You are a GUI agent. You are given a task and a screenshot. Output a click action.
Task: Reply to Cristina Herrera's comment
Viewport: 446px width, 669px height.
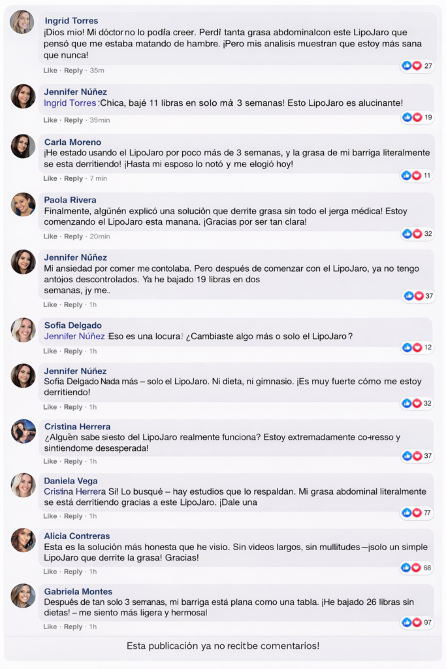tap(73, 461)
